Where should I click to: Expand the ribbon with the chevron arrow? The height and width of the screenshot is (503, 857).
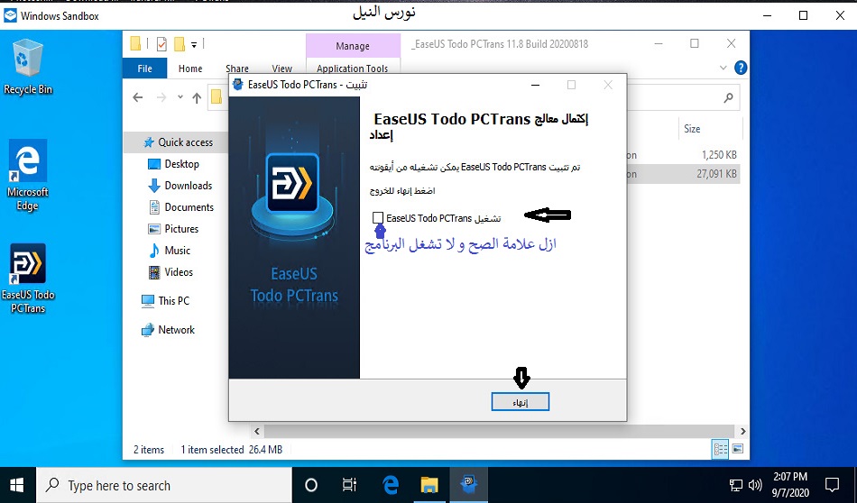tap(720, 69)
